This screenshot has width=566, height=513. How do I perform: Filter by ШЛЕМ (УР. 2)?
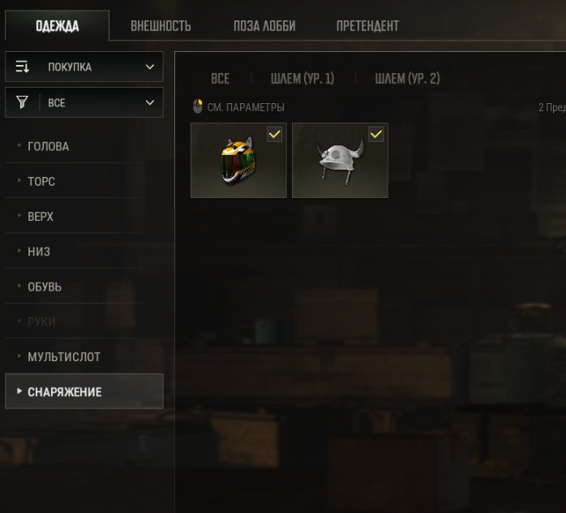coord(407,79)
